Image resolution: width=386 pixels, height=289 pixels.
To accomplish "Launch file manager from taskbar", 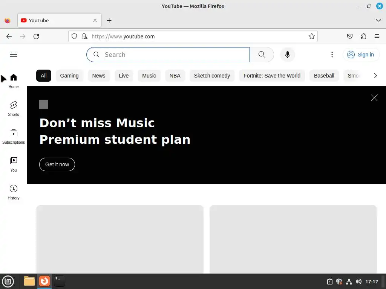I will (29, 281).
